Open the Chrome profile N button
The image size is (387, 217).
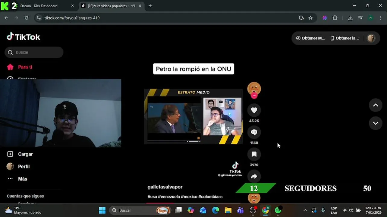[370, 18]
